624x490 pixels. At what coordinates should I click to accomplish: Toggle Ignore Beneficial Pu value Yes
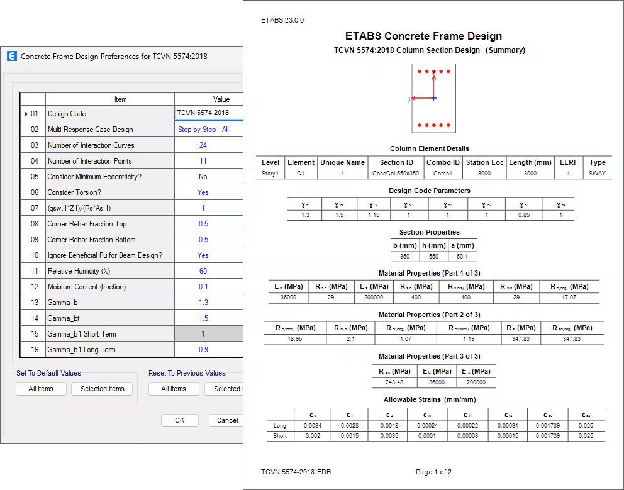pyautogui.click(x=203, y=255)
